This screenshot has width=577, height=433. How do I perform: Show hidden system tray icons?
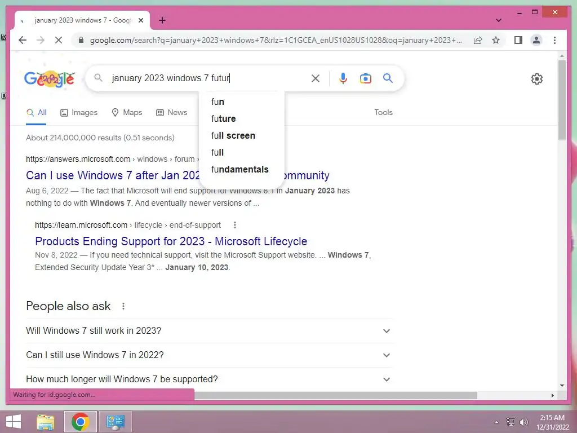(x=497, y=422)
